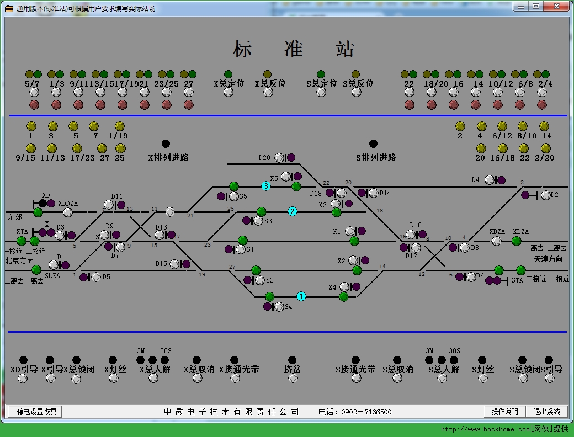Activate the S总人解 white button
This screenshot has width=574, height=437.
[x=443, y=378]
